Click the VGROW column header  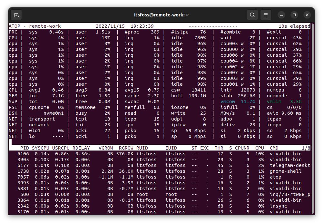[106, 148]
